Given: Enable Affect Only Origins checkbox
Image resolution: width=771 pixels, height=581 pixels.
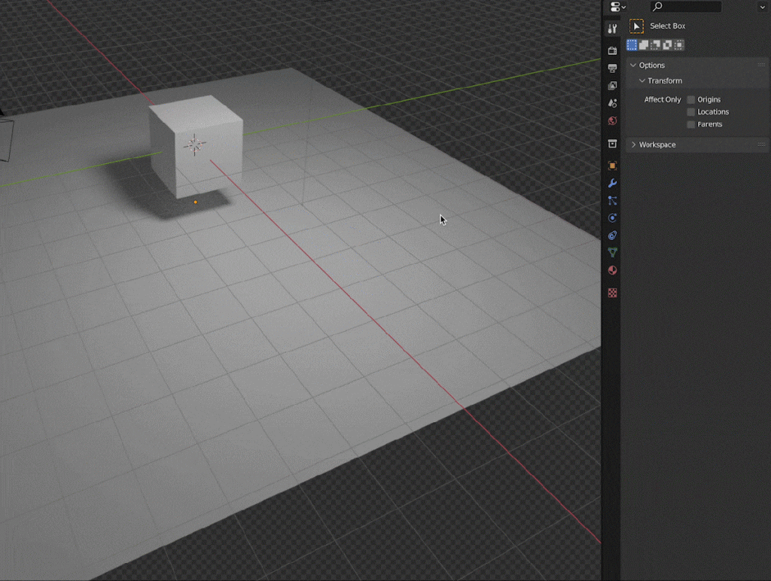Looking at the screenshot, I should click(691, 99).
